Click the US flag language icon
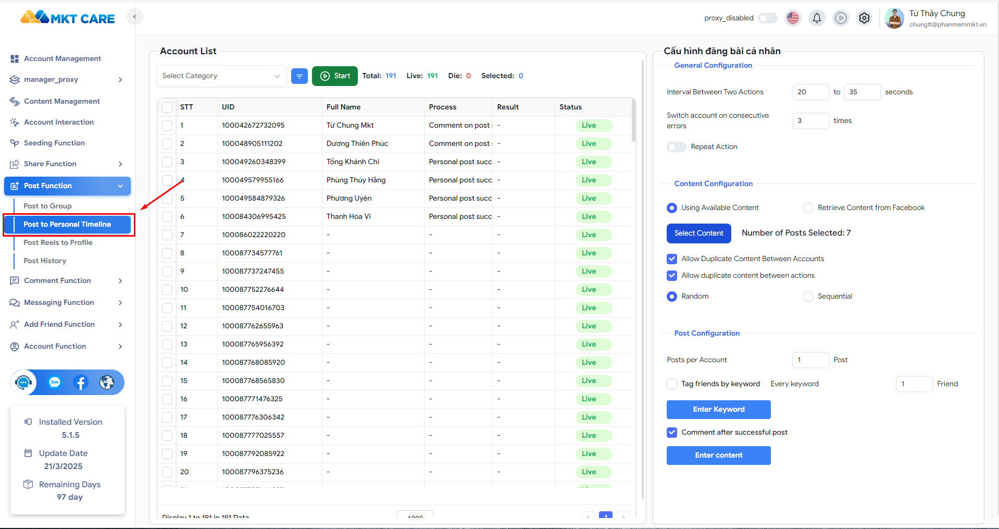The image size is (999, 529). tap(793, 18)
